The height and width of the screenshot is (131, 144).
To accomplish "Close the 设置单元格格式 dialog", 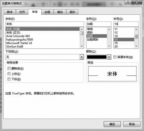I will pyautogui.click(x=137, y=2).
